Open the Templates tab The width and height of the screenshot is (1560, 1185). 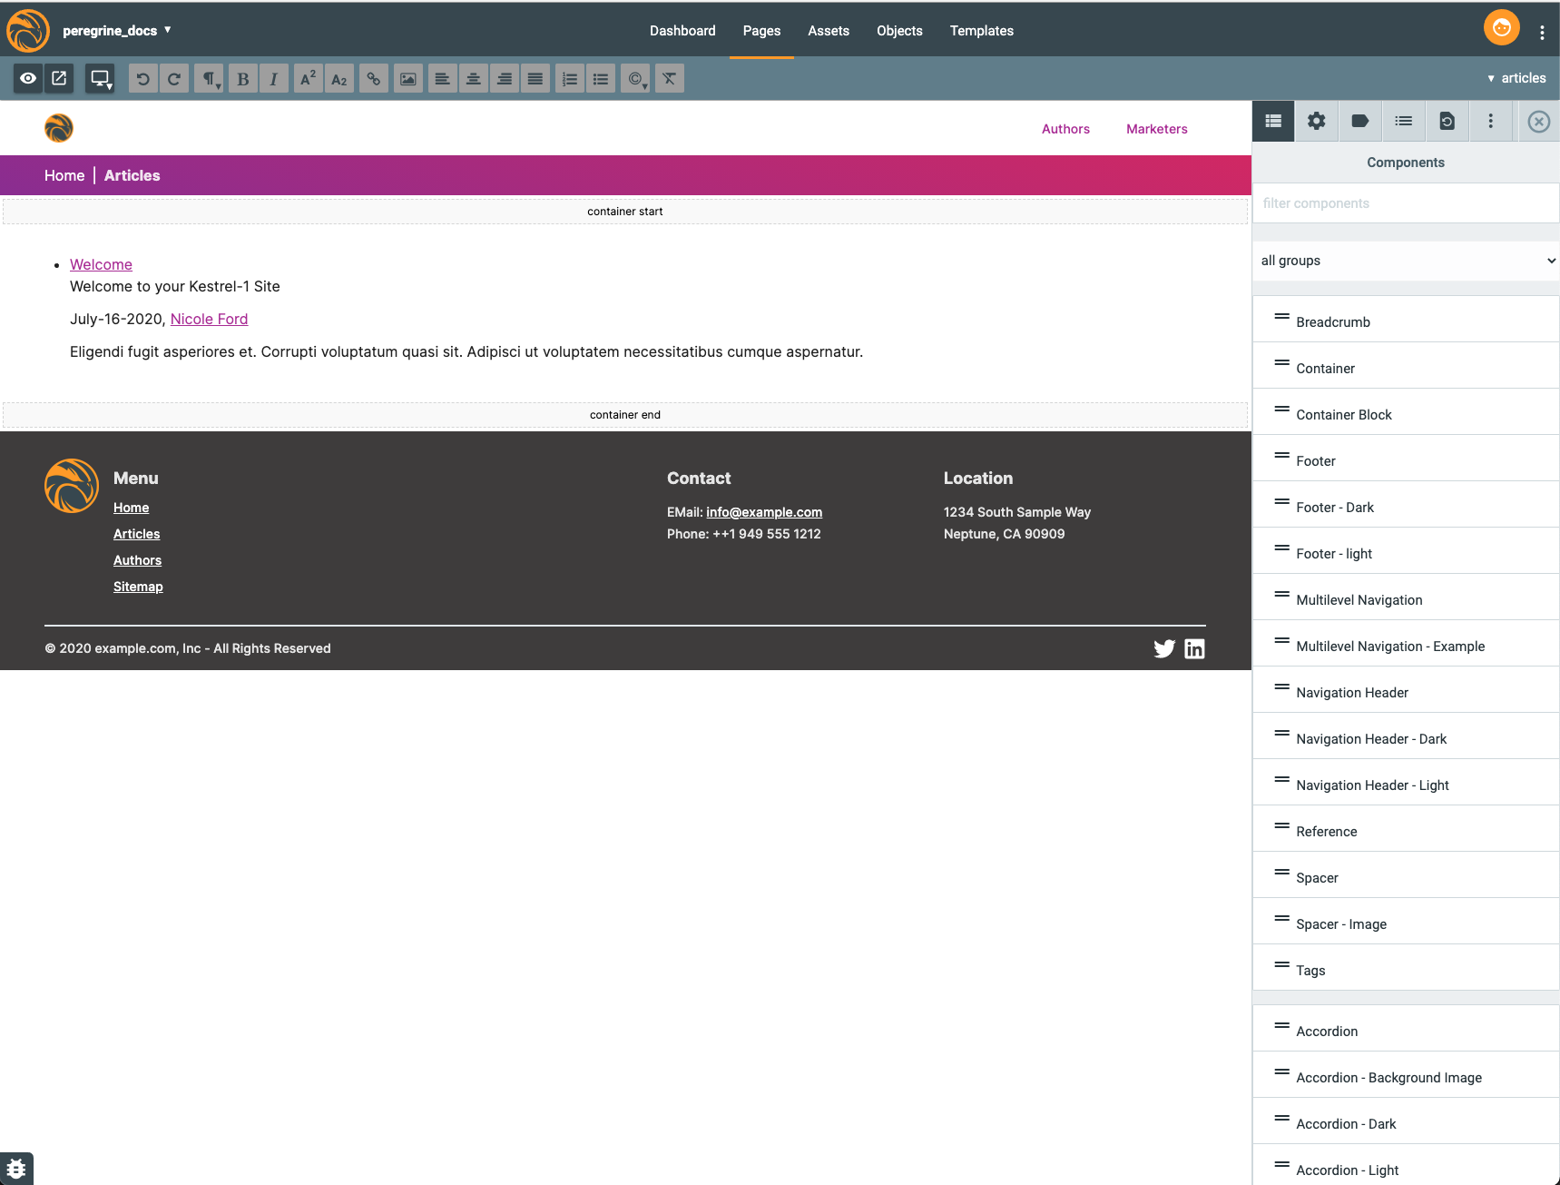tap(981, 31)
